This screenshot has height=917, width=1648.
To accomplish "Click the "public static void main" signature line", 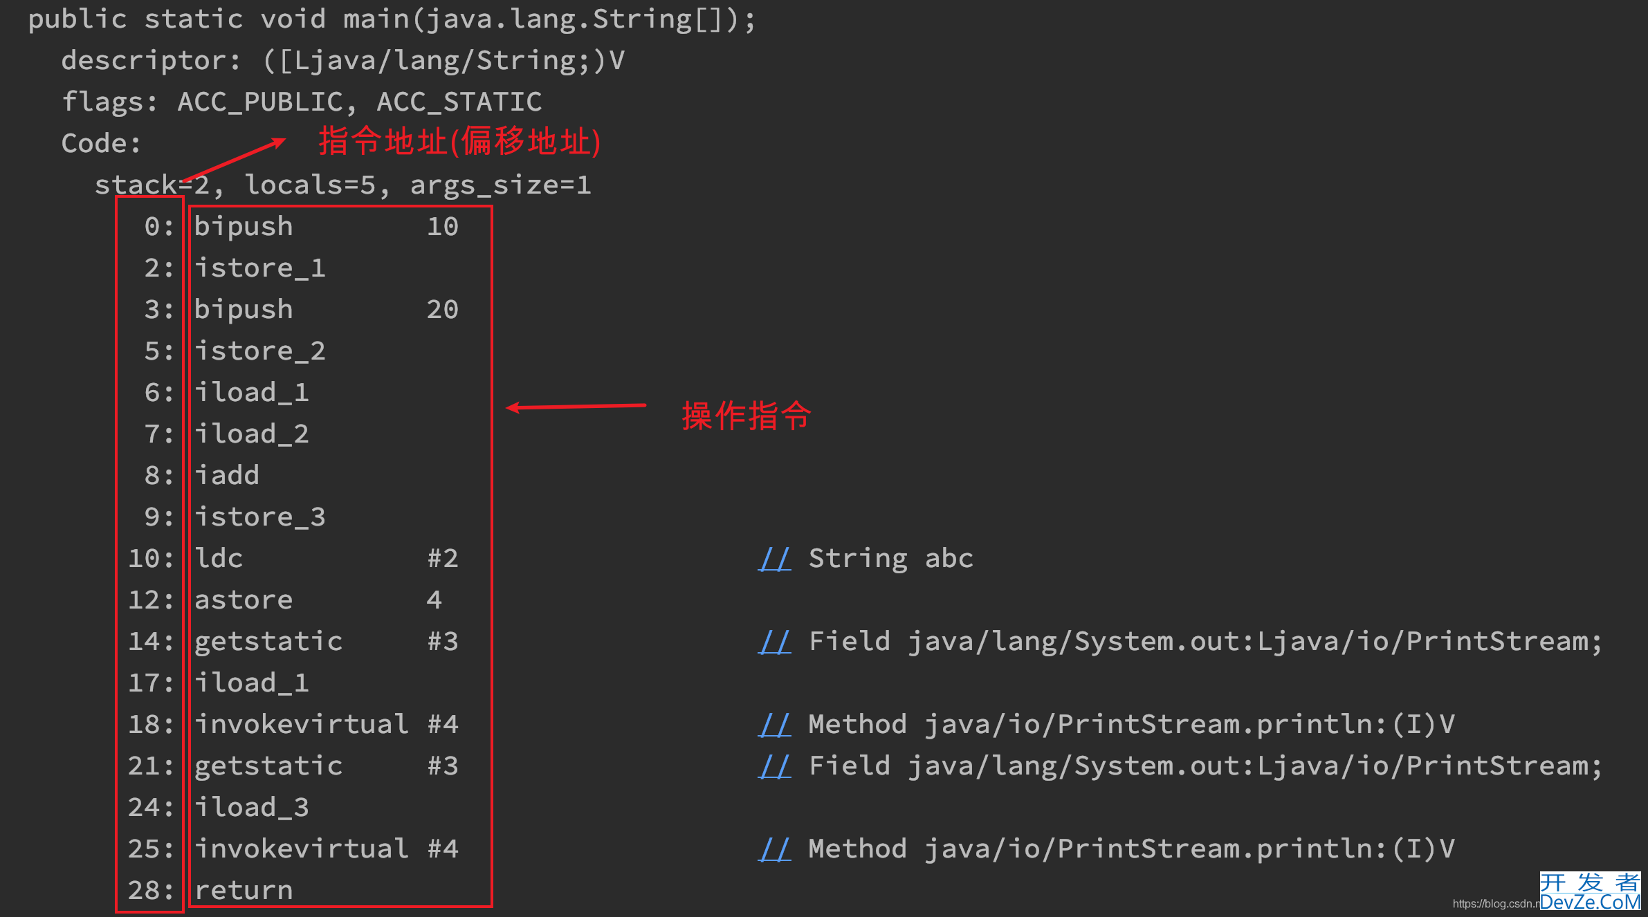I will tap(391, 19).
